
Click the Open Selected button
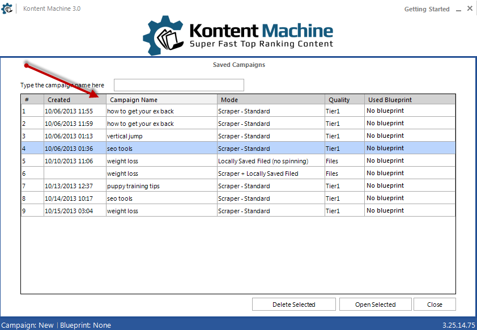pos(376,304)
